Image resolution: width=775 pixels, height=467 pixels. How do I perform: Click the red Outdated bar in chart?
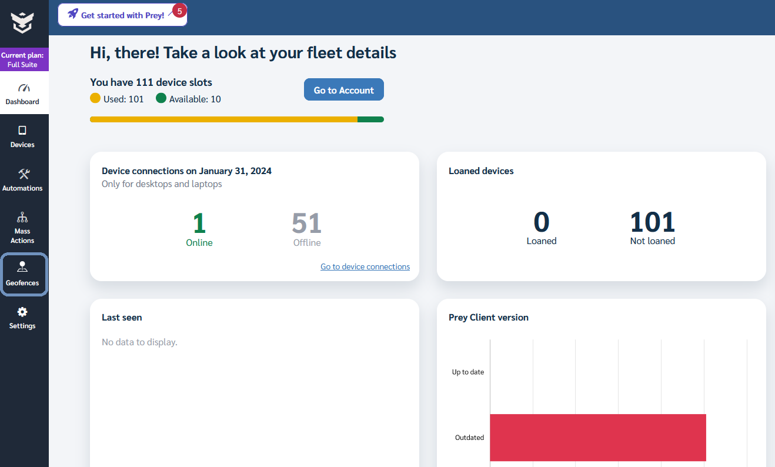coord(597,438)
